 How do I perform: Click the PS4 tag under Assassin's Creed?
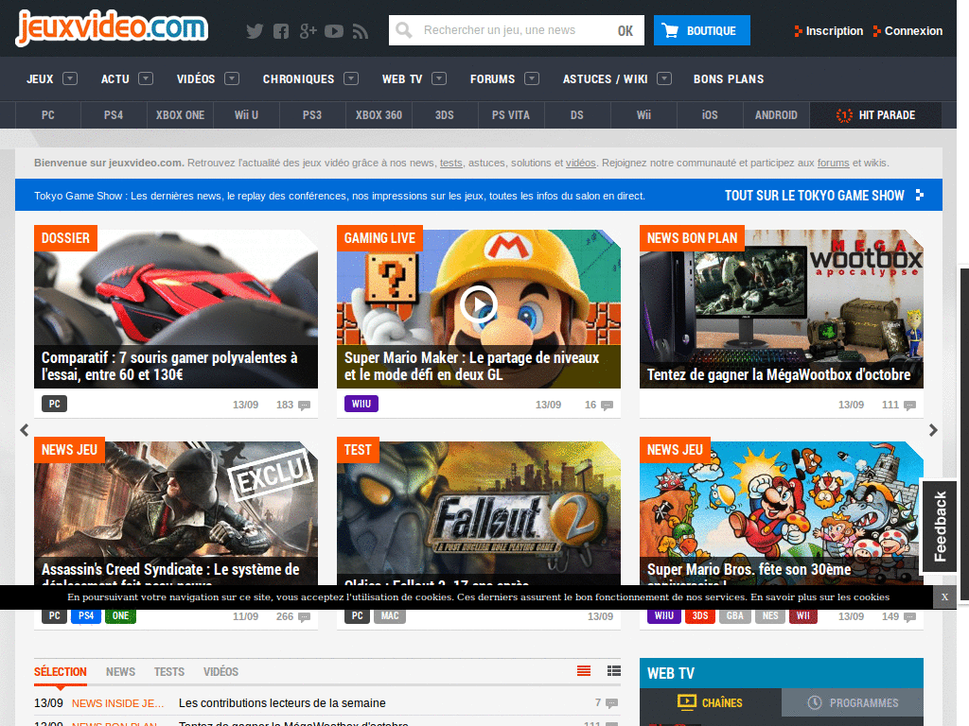click(86, 616)
